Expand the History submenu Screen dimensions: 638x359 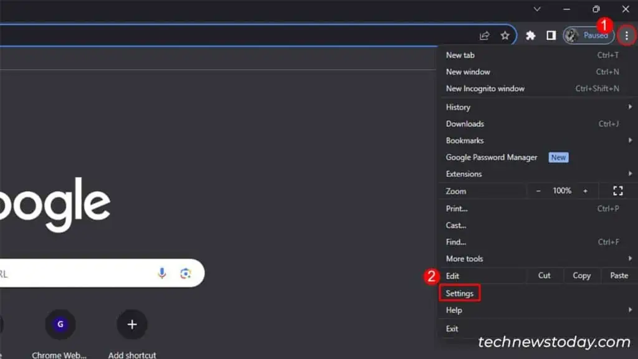[x=458, y=107]
